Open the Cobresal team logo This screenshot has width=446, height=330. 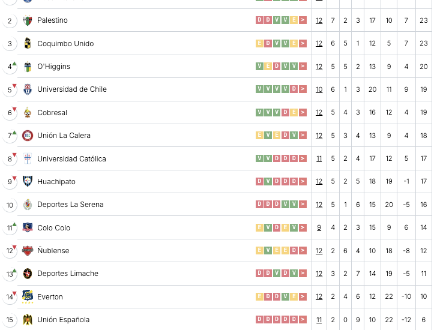point(28,113)
